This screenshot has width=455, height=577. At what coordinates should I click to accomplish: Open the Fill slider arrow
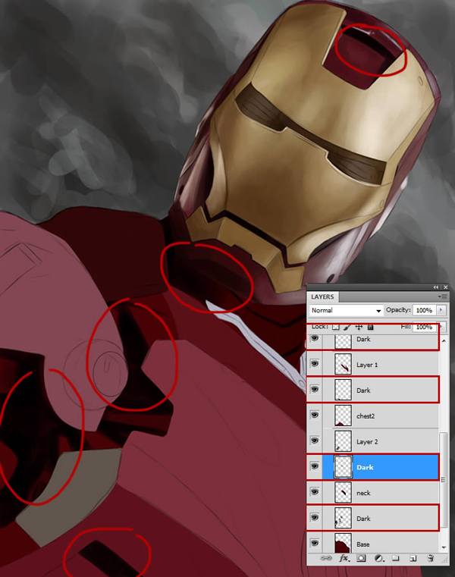[x=442, y=327]
